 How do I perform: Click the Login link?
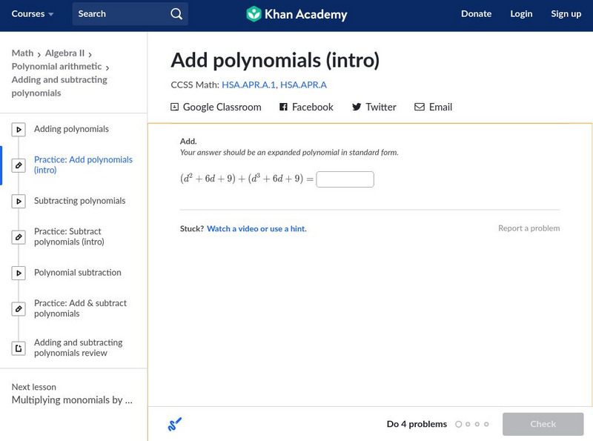tap(521, 14)
